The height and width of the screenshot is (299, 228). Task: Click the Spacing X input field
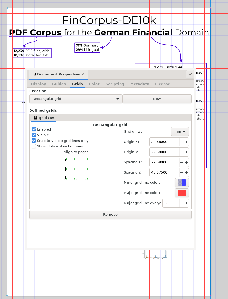(164, 162)
